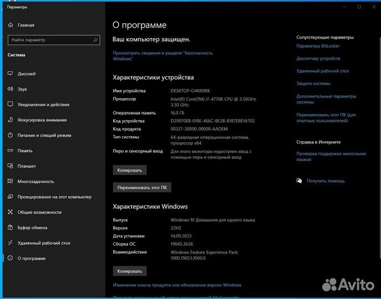Click the search magnifier in Найти параметр
Viewport: 381px width, 299px height.
pyautogui.click(x=95, y=40)
